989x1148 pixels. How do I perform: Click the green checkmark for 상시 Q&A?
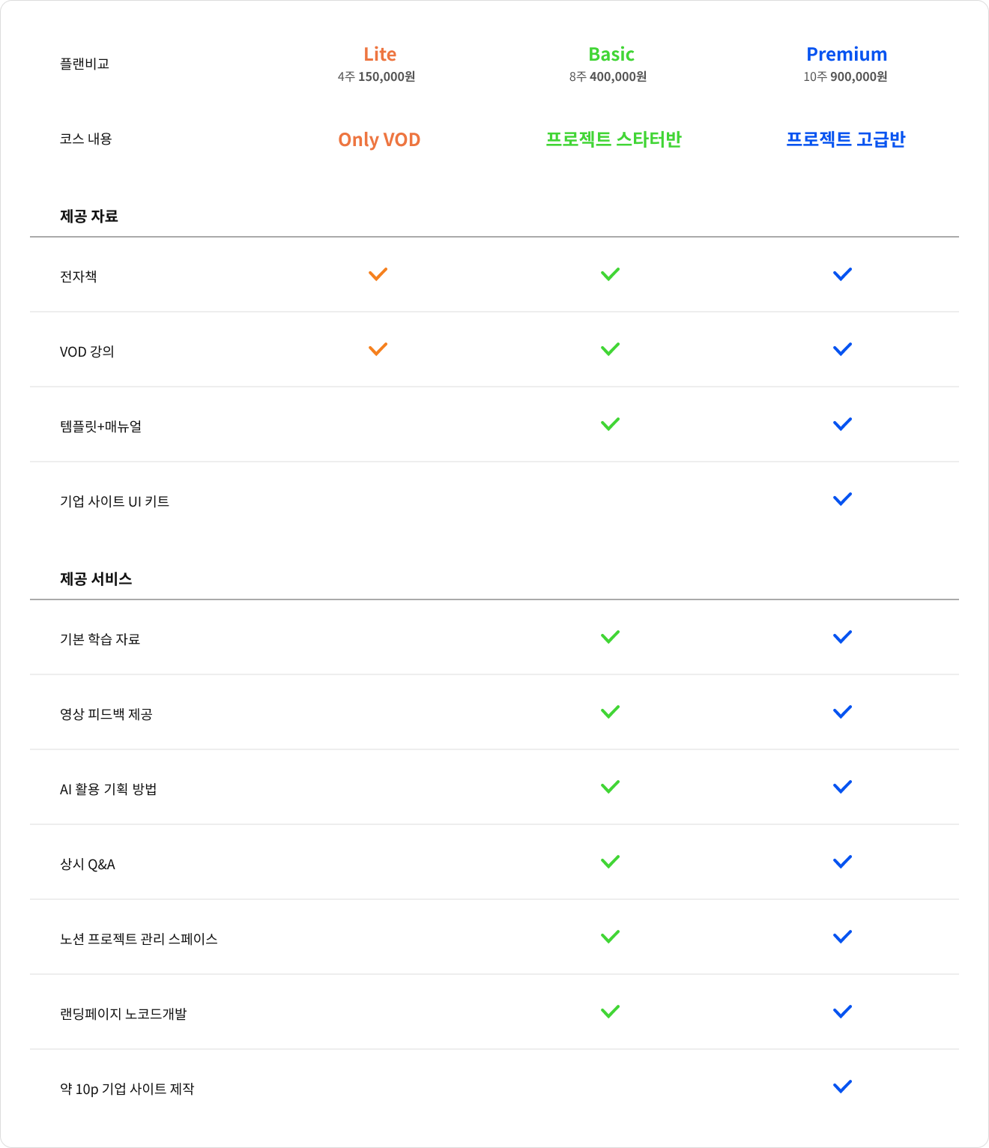(x=611, y=862)
